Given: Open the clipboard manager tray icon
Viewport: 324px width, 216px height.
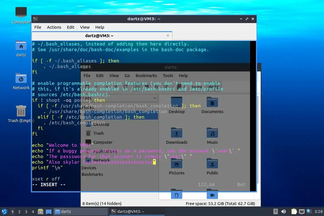Looking at the screenshot, I should [x=294, y=211].
